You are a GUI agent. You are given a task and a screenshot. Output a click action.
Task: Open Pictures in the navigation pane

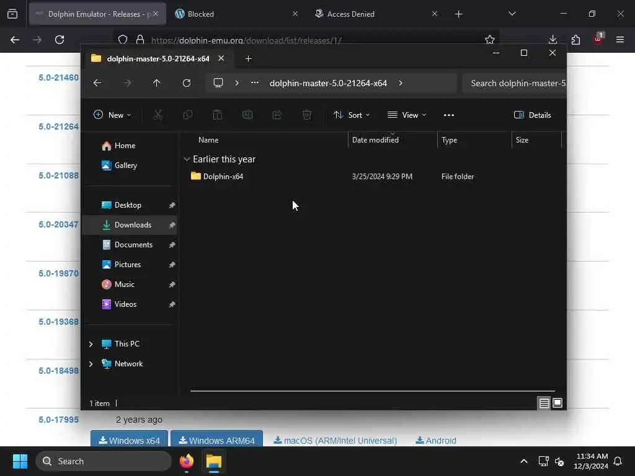tap(130, 265)
